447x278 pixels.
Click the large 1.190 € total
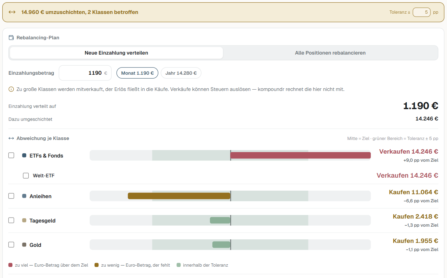coord(421,106)
